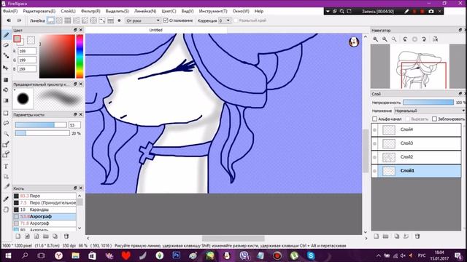This screenshot has height=262, width=467.
Task: Select the Move tool arrow icon
Action: coord(6,68)
